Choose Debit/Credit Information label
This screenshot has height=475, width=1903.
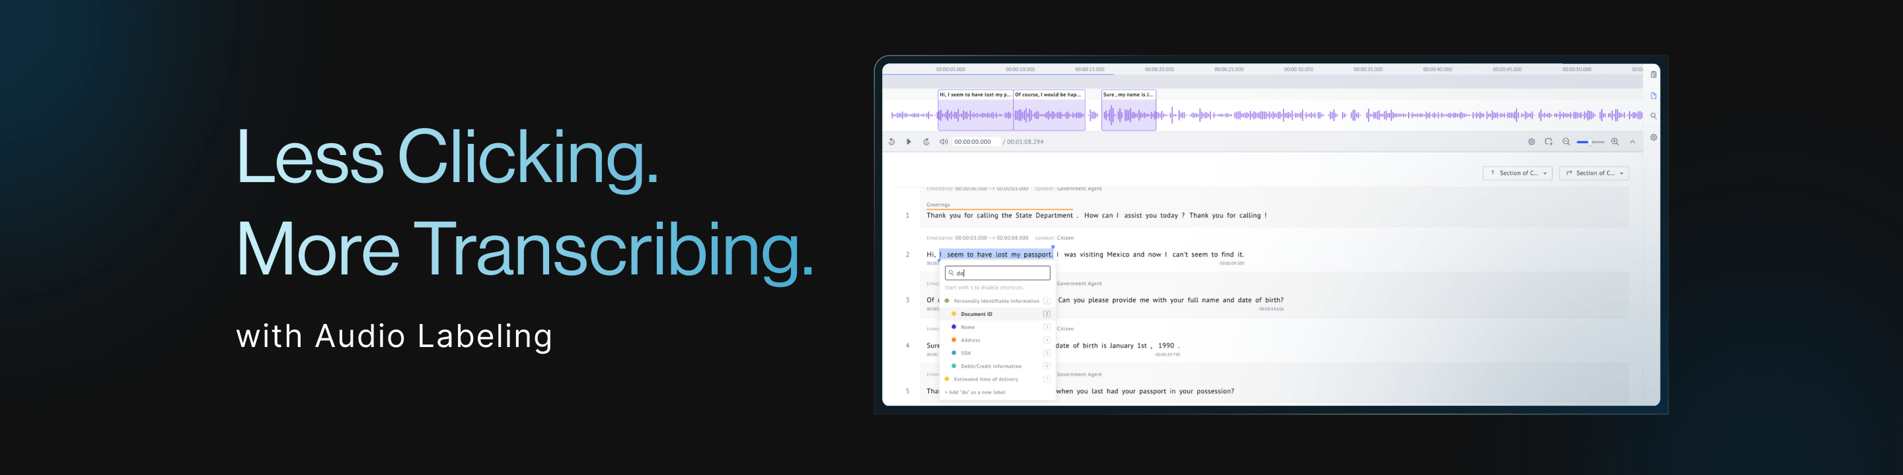(997, 366)
